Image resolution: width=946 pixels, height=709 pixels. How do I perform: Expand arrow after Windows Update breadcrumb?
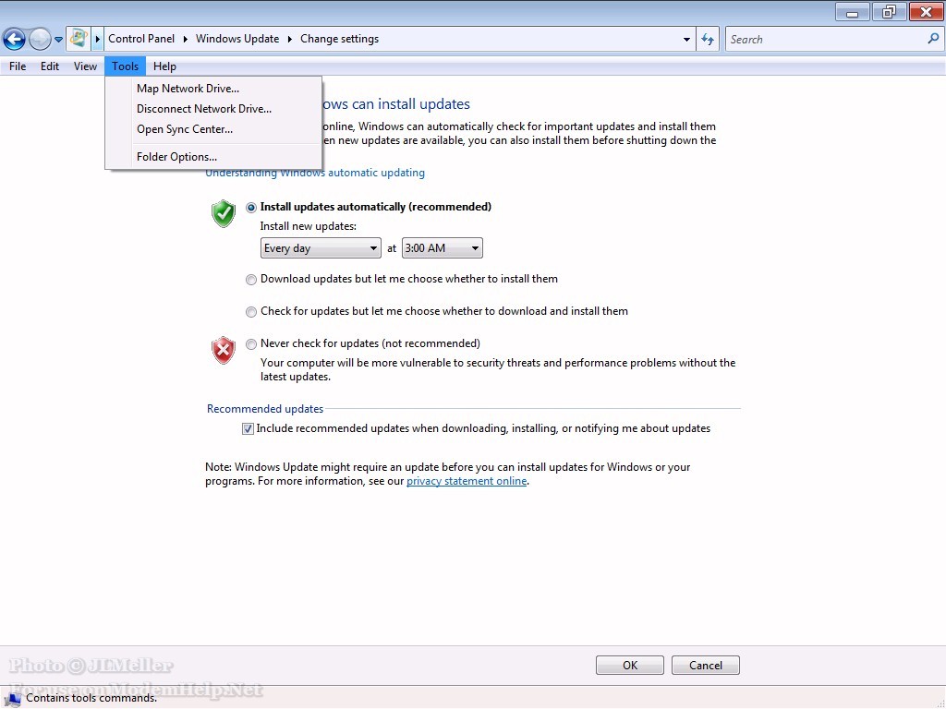click(289, 39)
